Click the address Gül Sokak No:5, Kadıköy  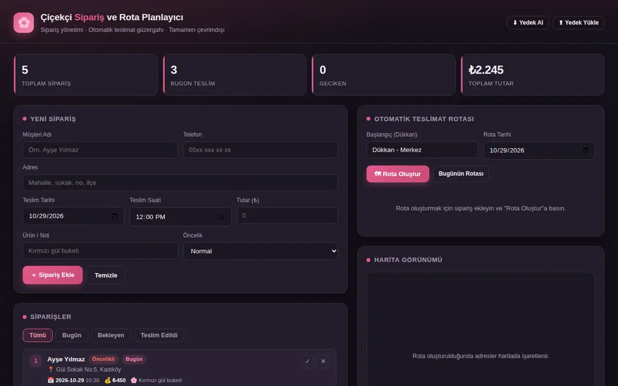pyautogui.click(x=89, y=370)
